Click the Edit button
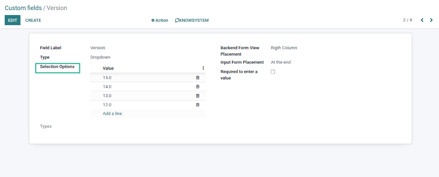Viewport: 439px width, 177px height. 12,21
